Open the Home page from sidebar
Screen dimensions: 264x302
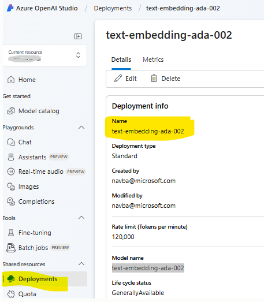click(x=21, y=80)
